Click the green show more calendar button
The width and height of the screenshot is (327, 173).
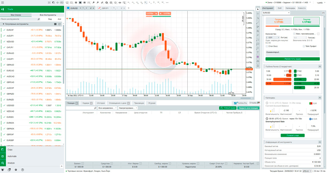point(293,136)
